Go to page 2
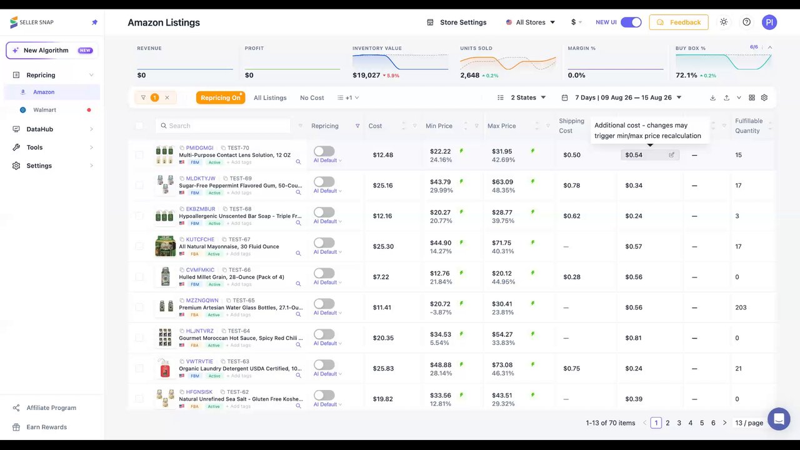 click(x=667, y=423)
